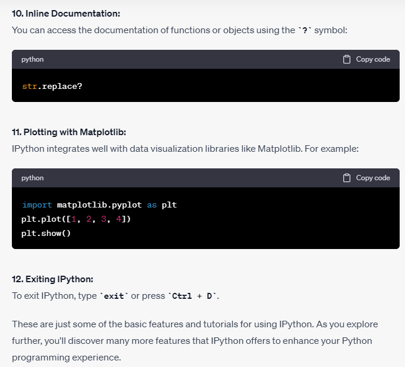The height and width of the screenshot is (367, 405).
Task: Click the clipboard icon in the str.replace code block
Action: [347, 59]
